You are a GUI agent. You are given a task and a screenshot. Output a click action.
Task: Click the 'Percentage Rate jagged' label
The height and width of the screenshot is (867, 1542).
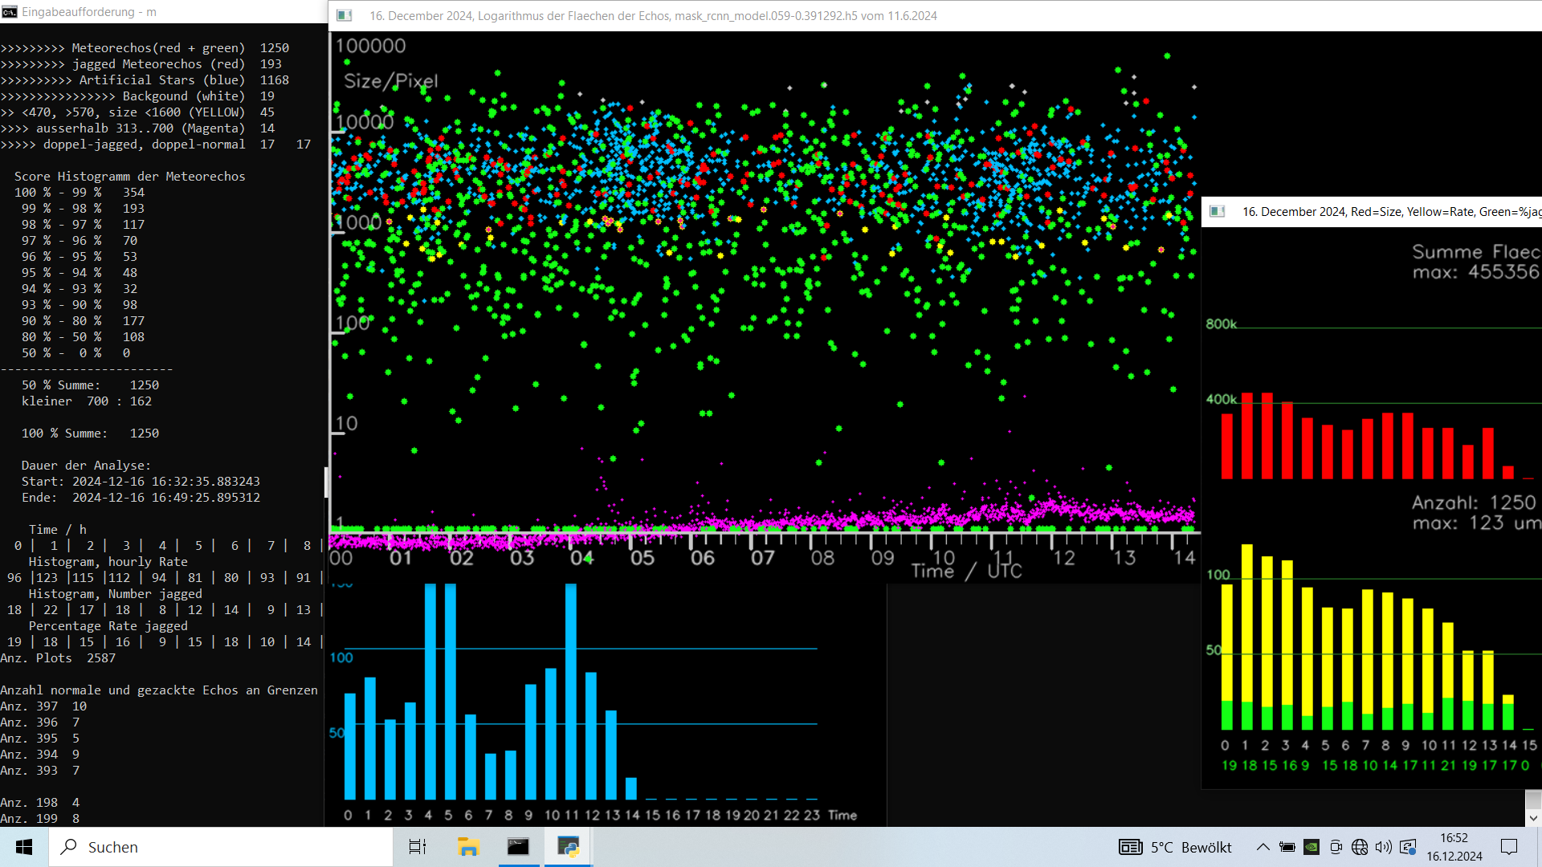(x=108, y=626)
